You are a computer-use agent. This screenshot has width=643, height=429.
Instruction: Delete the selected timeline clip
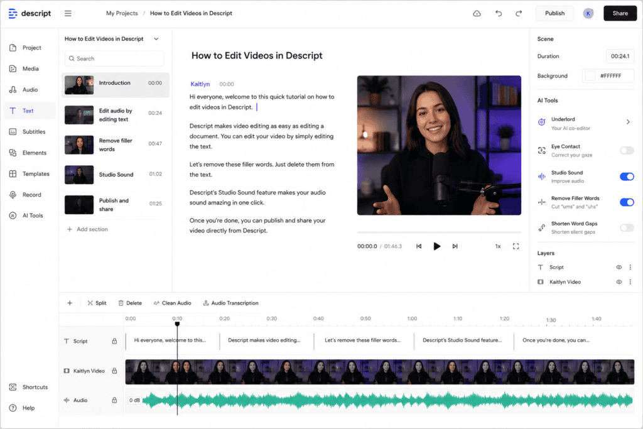click(130, 303)
